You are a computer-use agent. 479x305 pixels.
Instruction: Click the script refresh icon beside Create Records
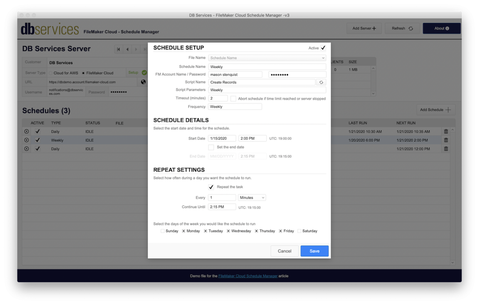[x=321, y=82]
